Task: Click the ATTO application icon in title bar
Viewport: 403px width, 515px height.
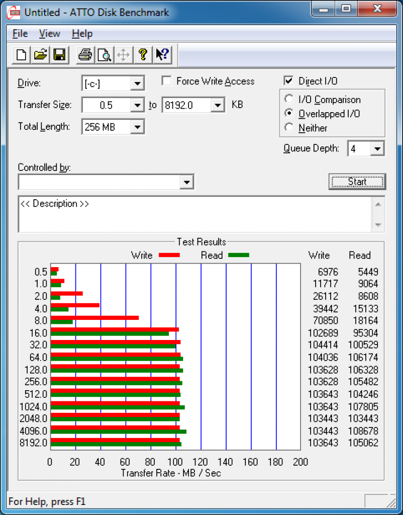Action: click(14, 13)
